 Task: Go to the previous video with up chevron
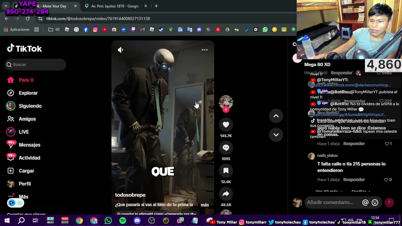(276, 116)
